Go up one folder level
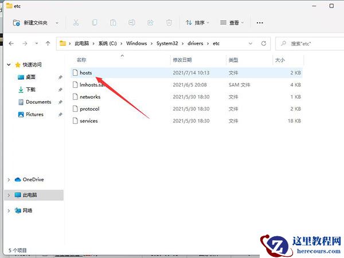 (x=48, y=44)
